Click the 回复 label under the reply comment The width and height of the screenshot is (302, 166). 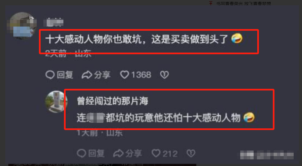96,154
